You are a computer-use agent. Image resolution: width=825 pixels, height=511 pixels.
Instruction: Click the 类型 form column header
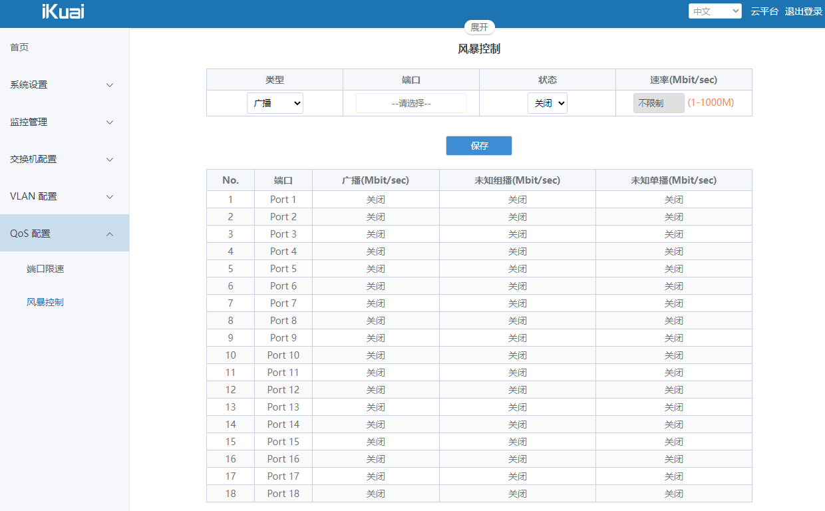[275, 80]
